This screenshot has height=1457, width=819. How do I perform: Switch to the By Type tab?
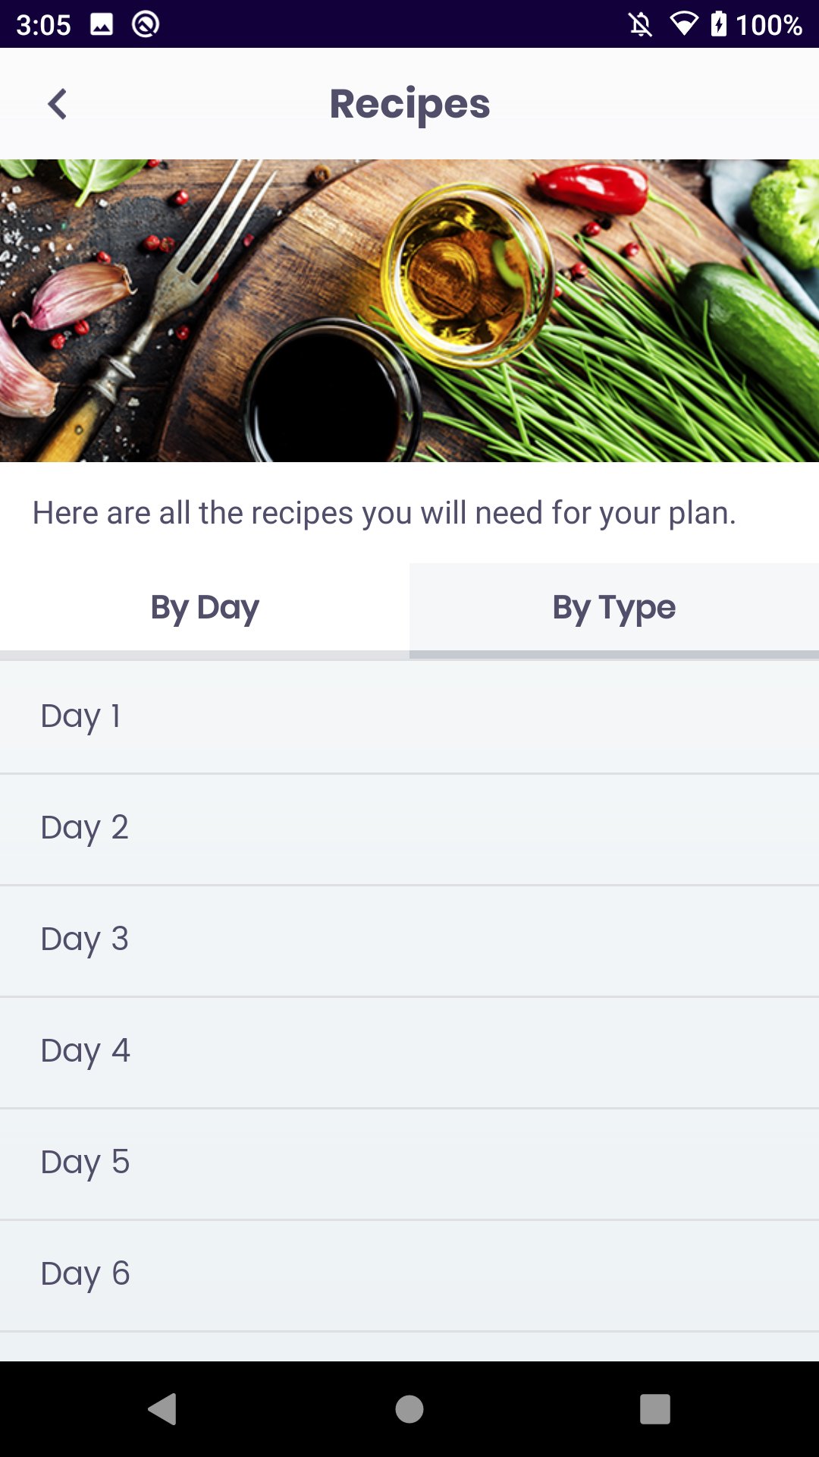tap(614, 607)
